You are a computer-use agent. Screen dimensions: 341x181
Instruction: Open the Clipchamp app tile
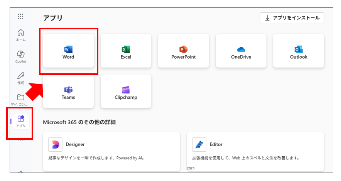126,91
